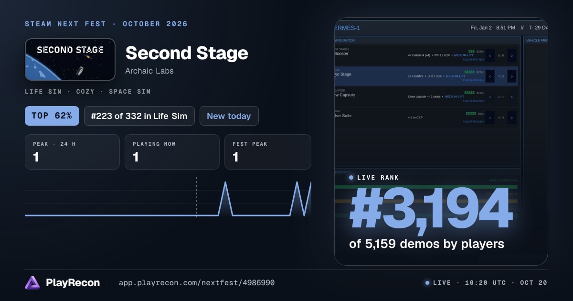Click the CONFIGURATOR panel header
The width and height of the screenshot is (573, 301).
pyautogui.click(x=345, y=41)
